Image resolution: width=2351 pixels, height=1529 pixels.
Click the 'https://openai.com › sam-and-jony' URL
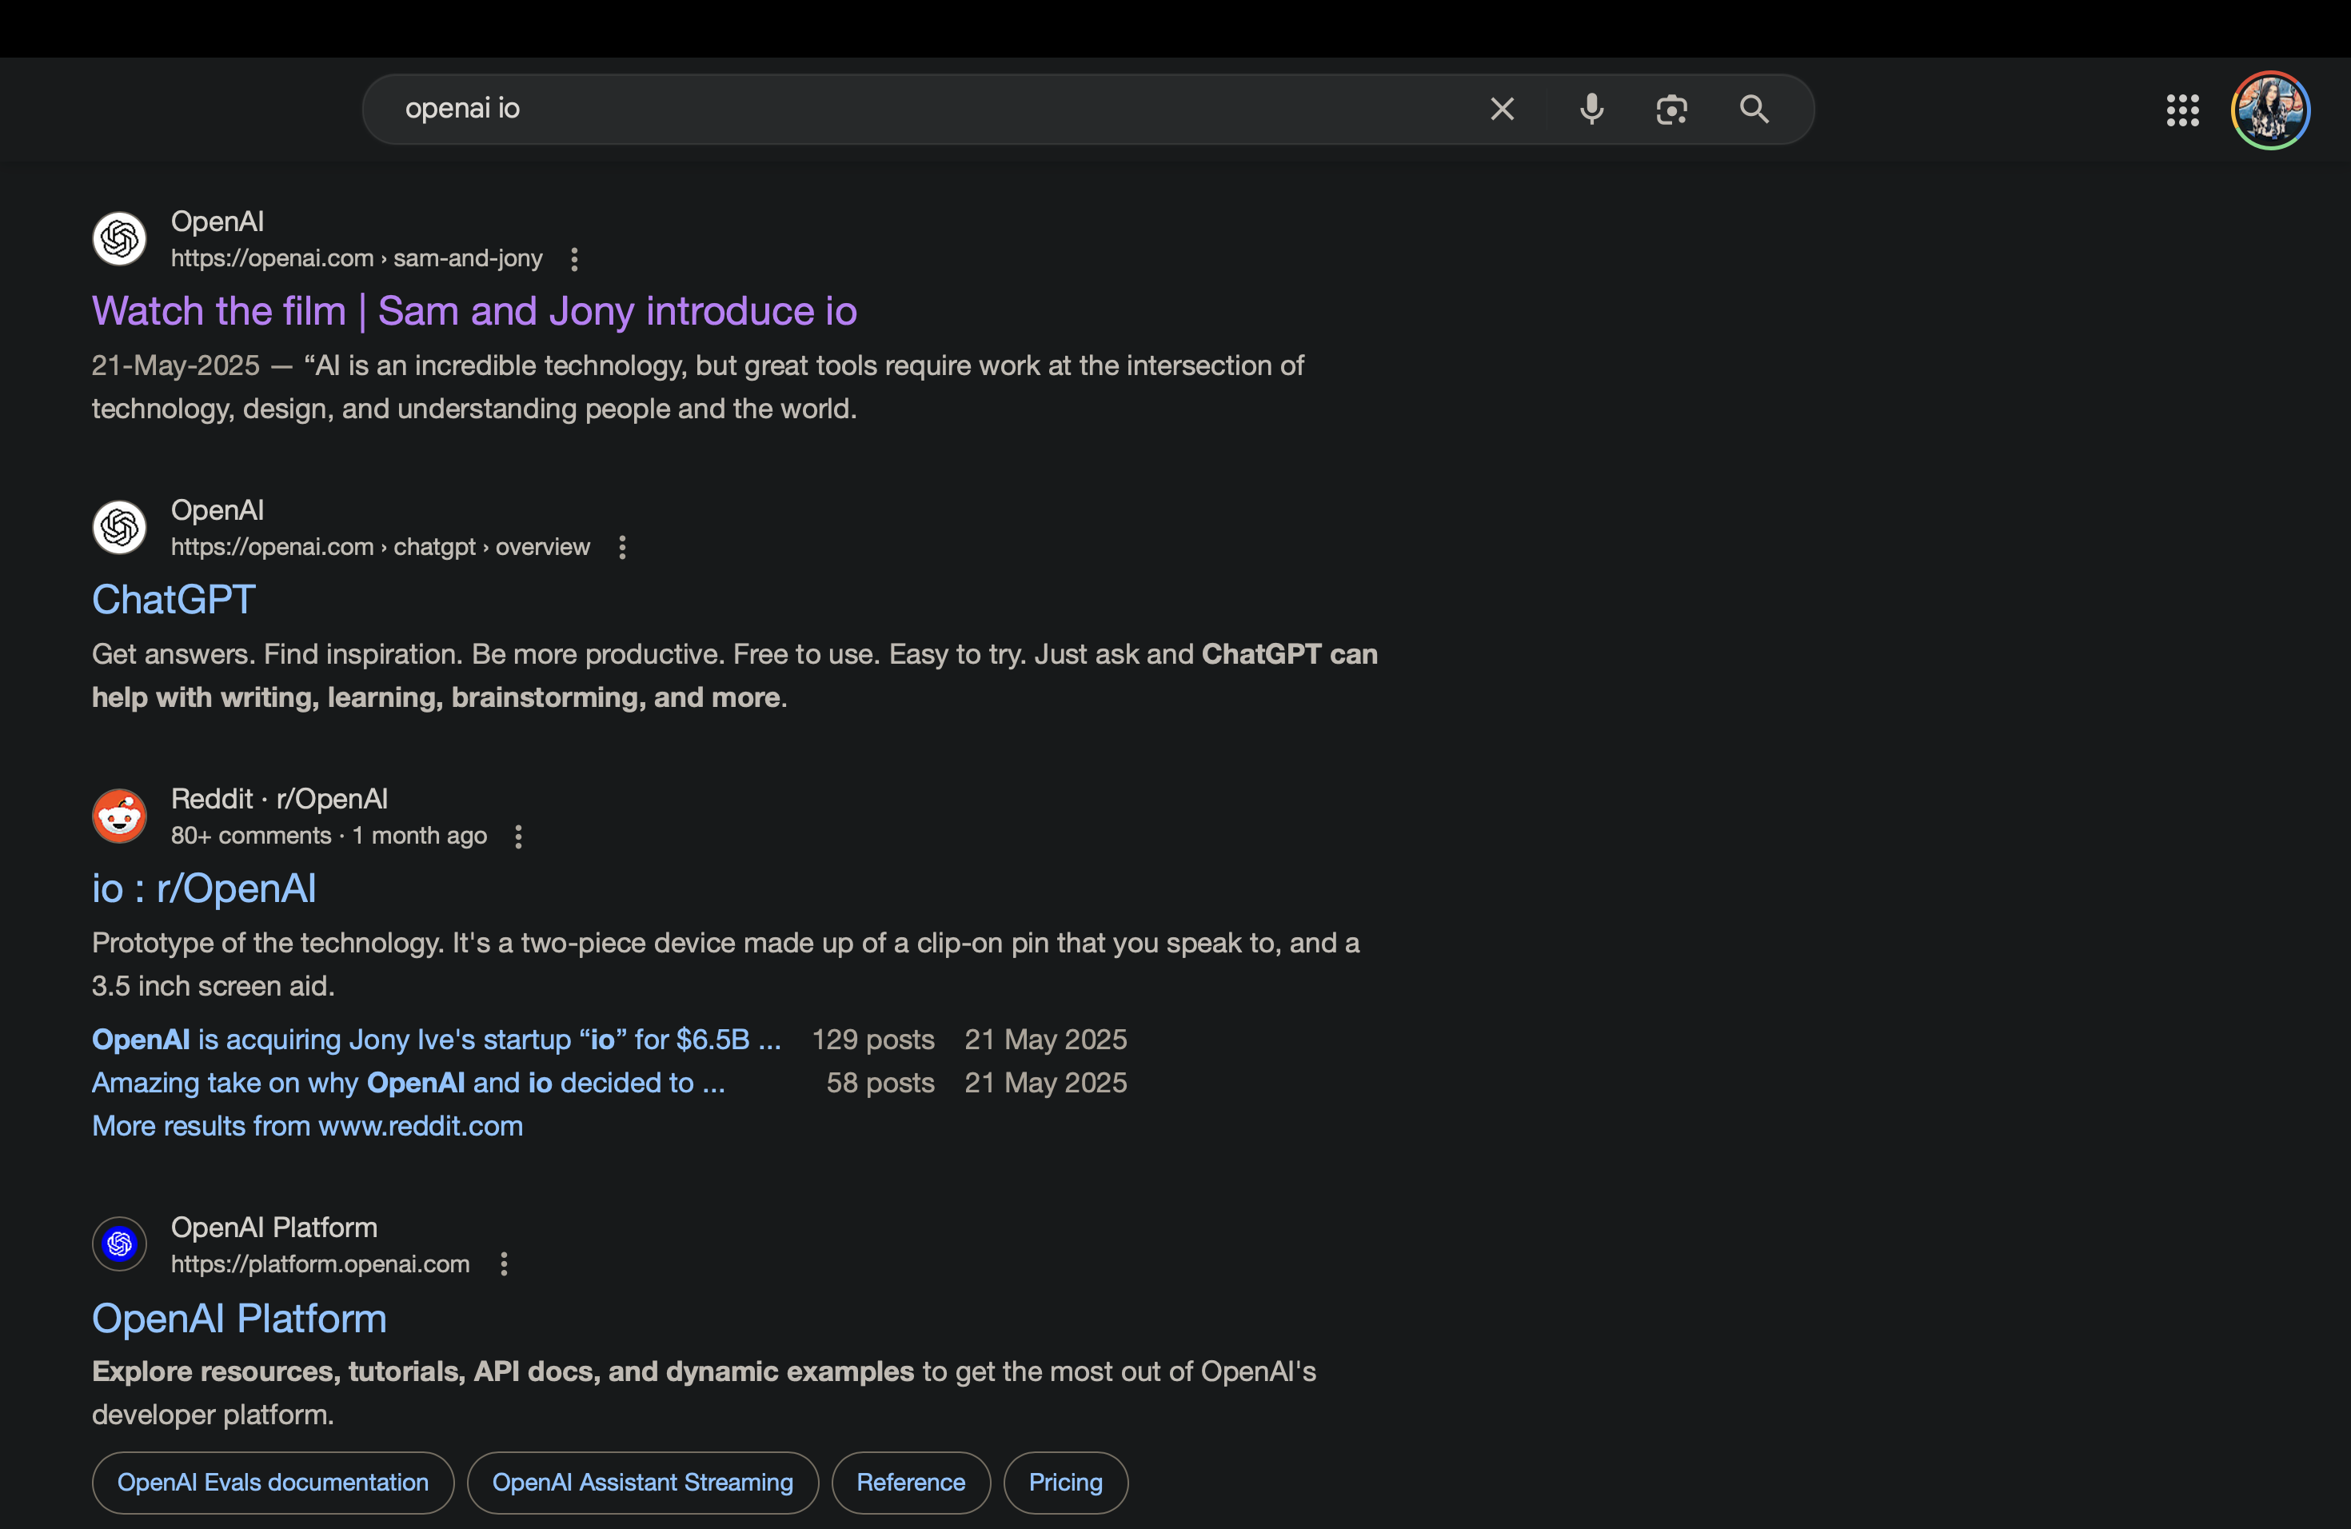pyautogui.click(x=357, y=257)
